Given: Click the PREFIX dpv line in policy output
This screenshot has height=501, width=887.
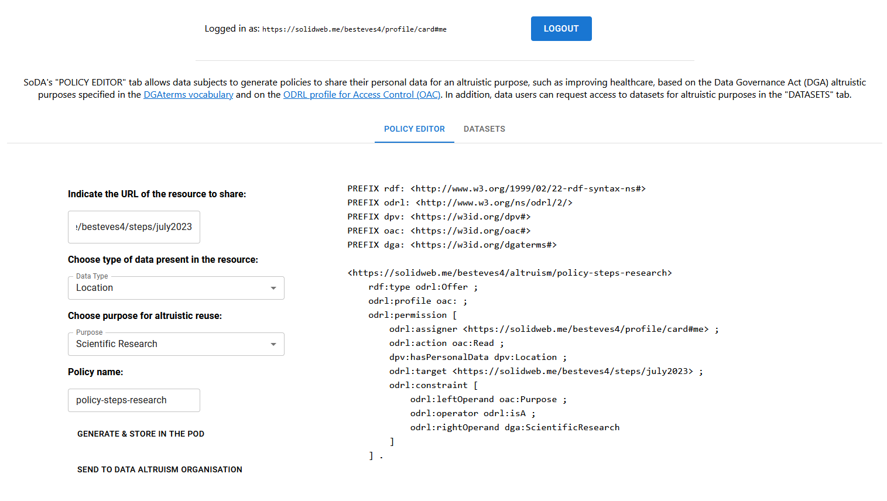Looking at the screenshot, I should pyautogui.click(x=439, y=217).
